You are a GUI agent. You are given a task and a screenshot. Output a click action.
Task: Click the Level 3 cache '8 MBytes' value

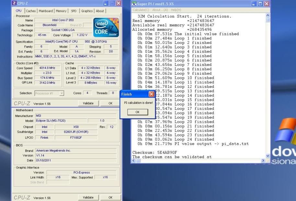coord(91,82)
